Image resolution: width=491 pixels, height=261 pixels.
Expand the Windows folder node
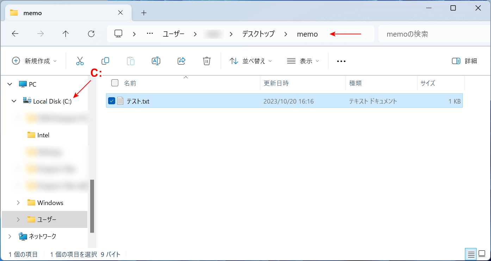18,203
